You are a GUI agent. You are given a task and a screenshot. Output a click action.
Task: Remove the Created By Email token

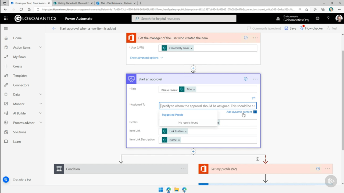pos(191,48)
